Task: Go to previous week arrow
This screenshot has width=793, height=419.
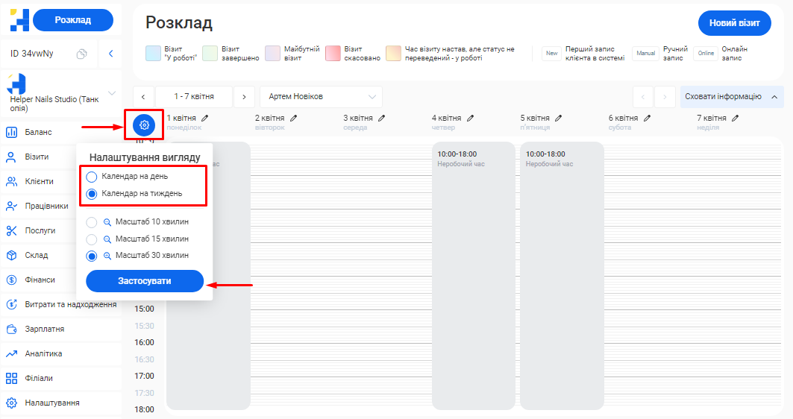Action: [x=143, y=97]
